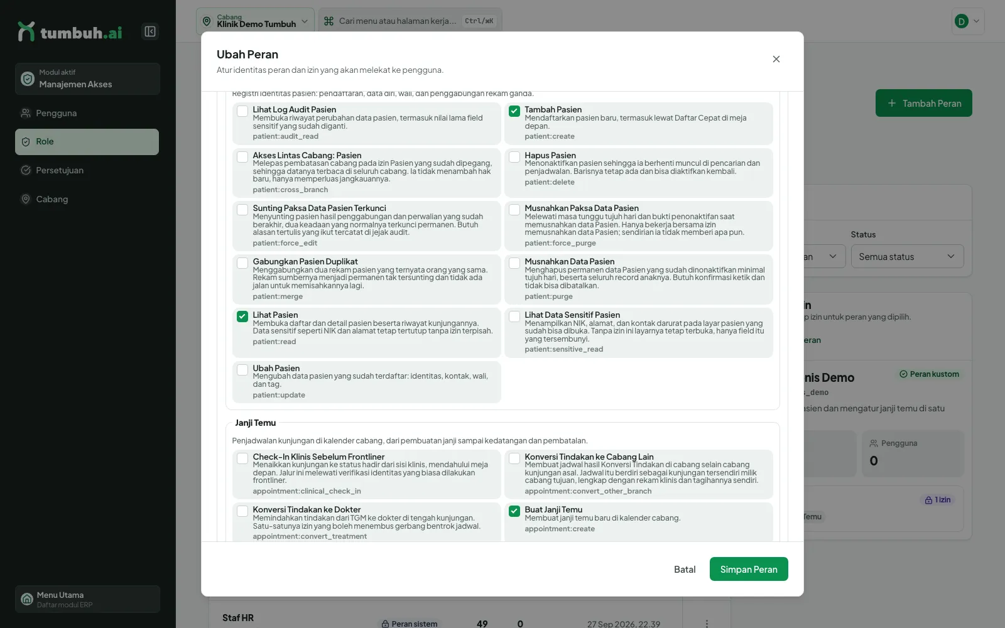Open Menu Utama Daftar modul ERP
Screen dimensions: 1005x628
pyautogui.click(x=87, y=599)
